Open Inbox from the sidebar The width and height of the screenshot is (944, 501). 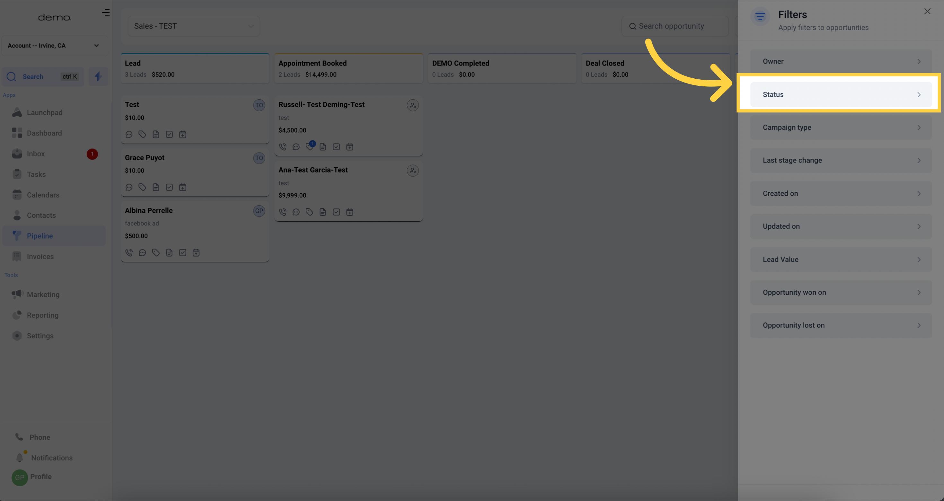[x=36, y=154]
